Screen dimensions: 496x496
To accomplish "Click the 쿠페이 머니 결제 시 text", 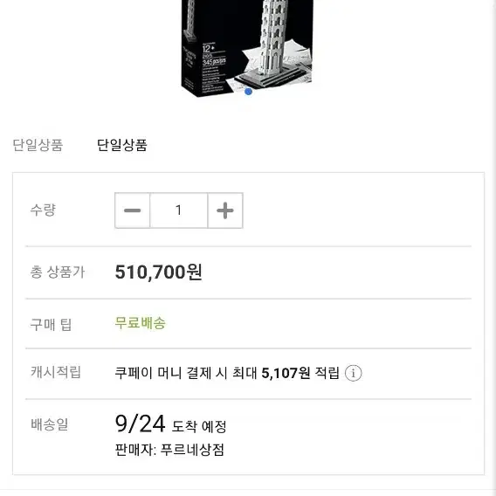I will (171, 373).
